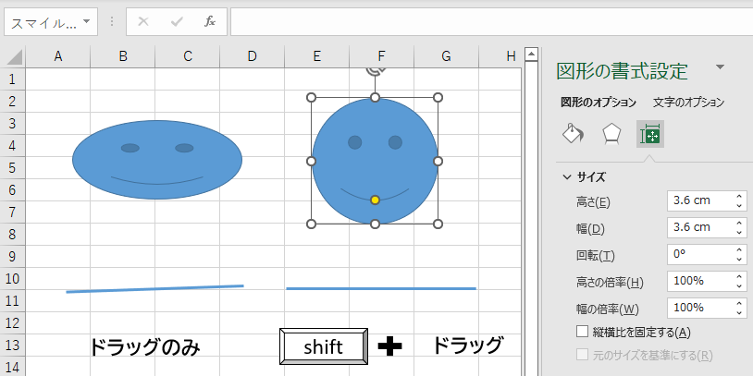Click the rotation handle above the smiley
Screen dimensions: 753x376
[x=375, y=67]
